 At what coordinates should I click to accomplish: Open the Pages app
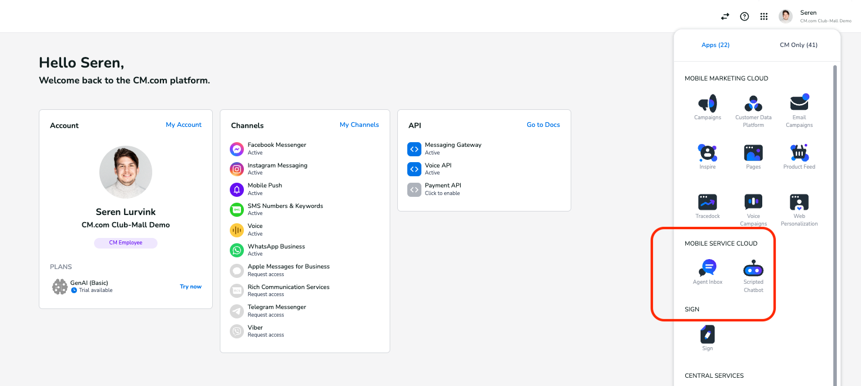click(753, 153)
